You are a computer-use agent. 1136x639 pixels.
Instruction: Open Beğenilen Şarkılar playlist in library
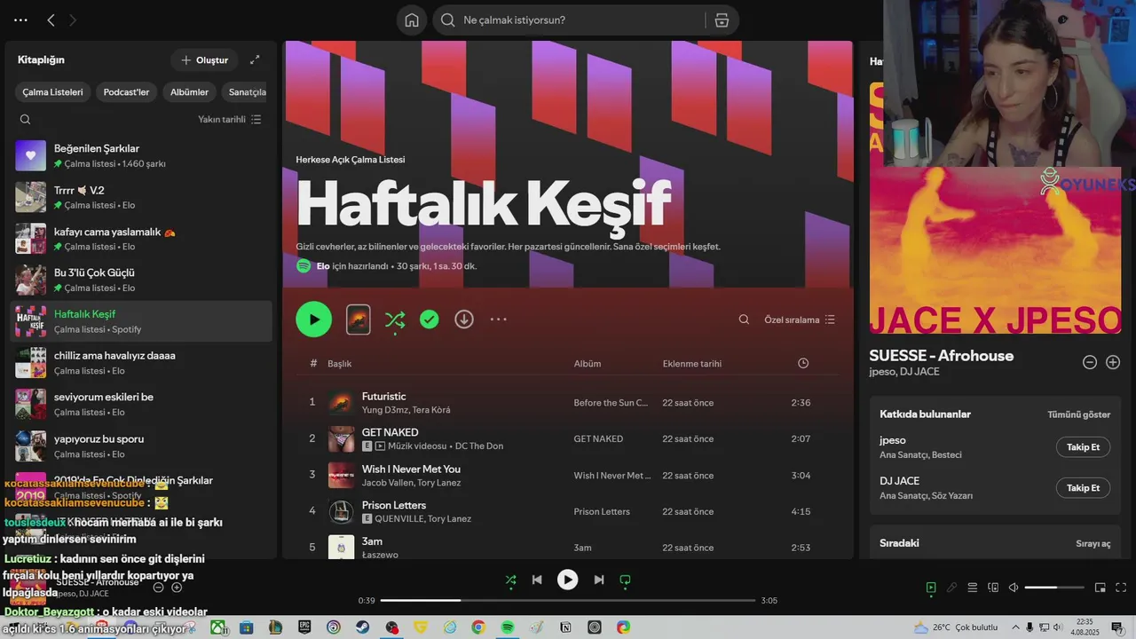pos(143,155)
